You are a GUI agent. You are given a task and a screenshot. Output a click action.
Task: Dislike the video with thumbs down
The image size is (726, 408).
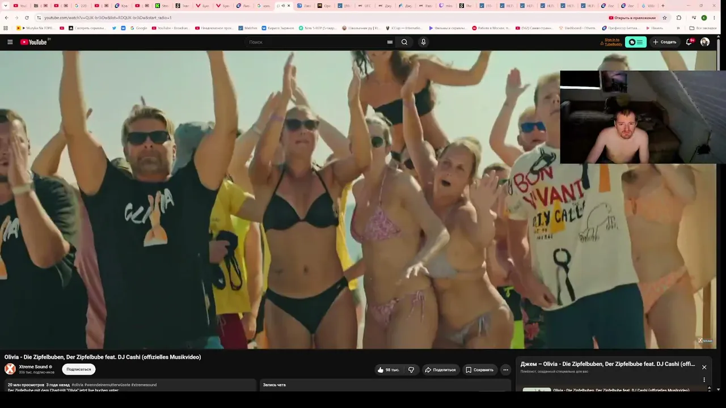(x=411, y=369)
